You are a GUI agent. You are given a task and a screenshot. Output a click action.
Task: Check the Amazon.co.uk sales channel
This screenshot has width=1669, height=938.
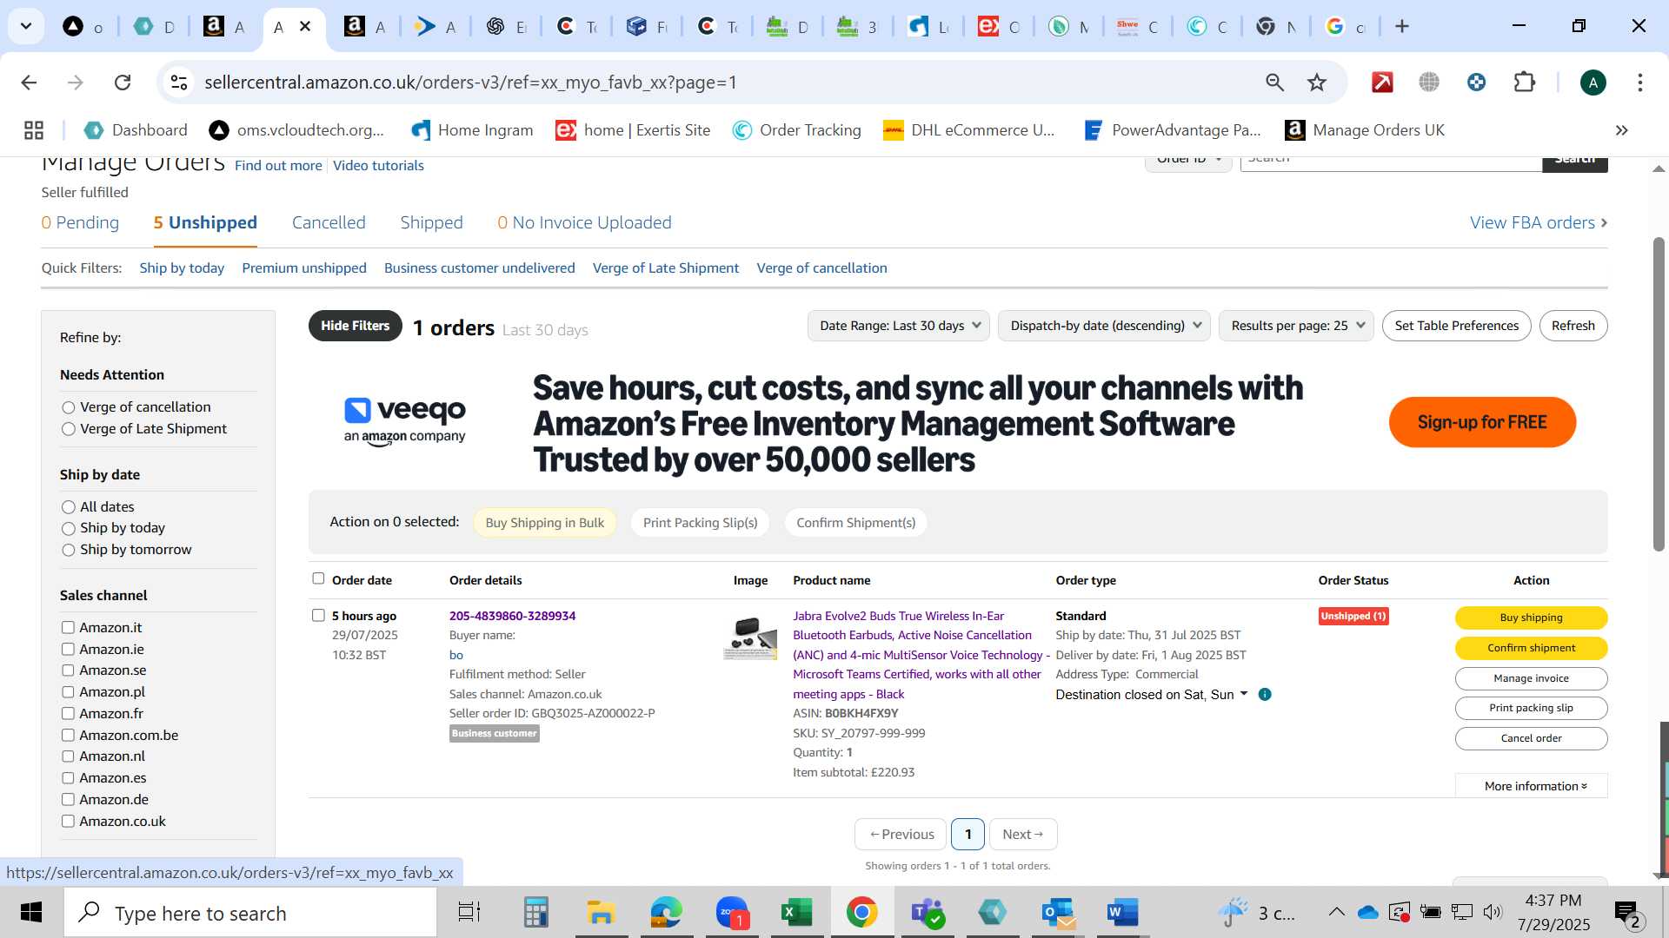68,821
